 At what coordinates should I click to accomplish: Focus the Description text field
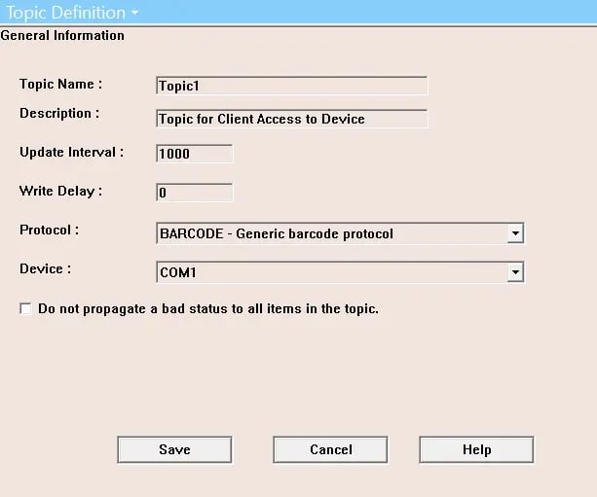coord(291,119)
